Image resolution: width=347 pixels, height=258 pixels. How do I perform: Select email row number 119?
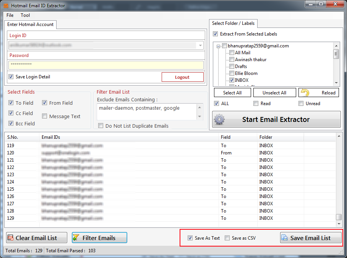[170, 145]
